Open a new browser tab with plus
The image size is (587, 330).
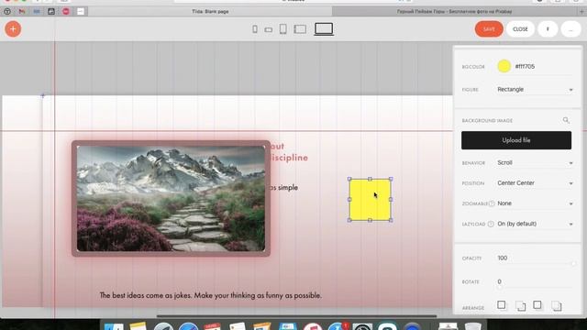tap(581, 12)
